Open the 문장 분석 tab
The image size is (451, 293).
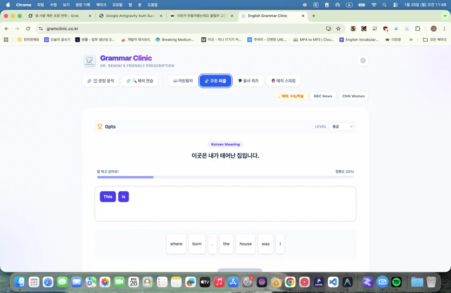tap(100, 81)
